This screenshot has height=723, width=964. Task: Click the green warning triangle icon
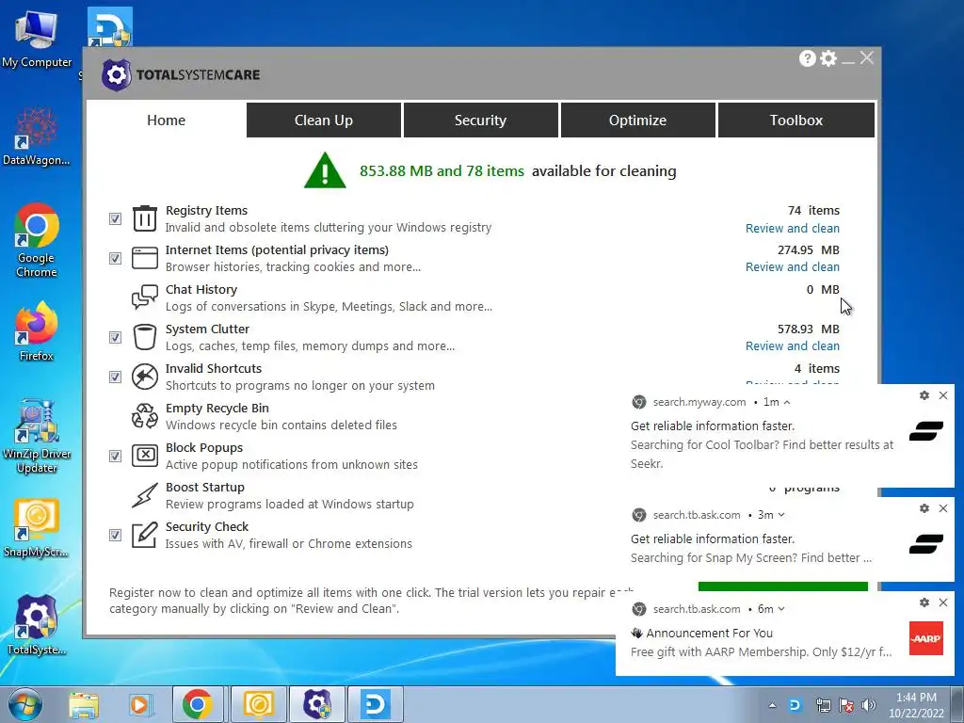coord(325,170)
